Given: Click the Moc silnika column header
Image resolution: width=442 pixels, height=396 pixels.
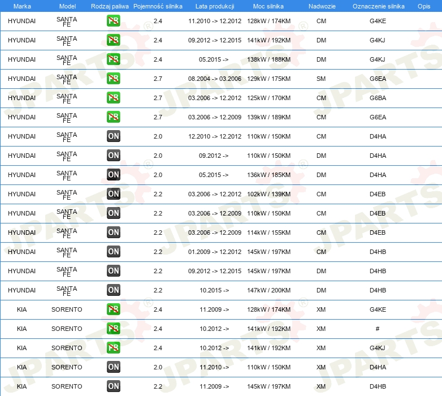Looking at the screenshot, I should [268, 6].
